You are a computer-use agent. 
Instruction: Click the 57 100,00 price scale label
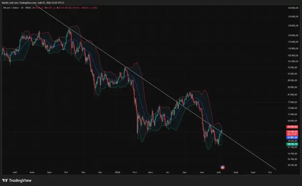point(293,147)
